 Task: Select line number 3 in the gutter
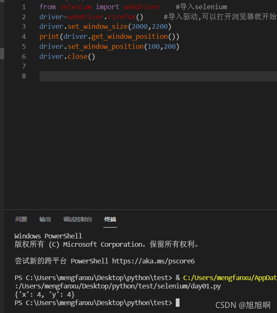pyautogui.click(x=24, y=27)
